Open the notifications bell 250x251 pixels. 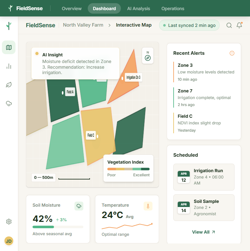tap(239, 25)
